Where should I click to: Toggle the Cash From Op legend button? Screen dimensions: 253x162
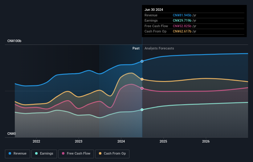click(112, 154)
